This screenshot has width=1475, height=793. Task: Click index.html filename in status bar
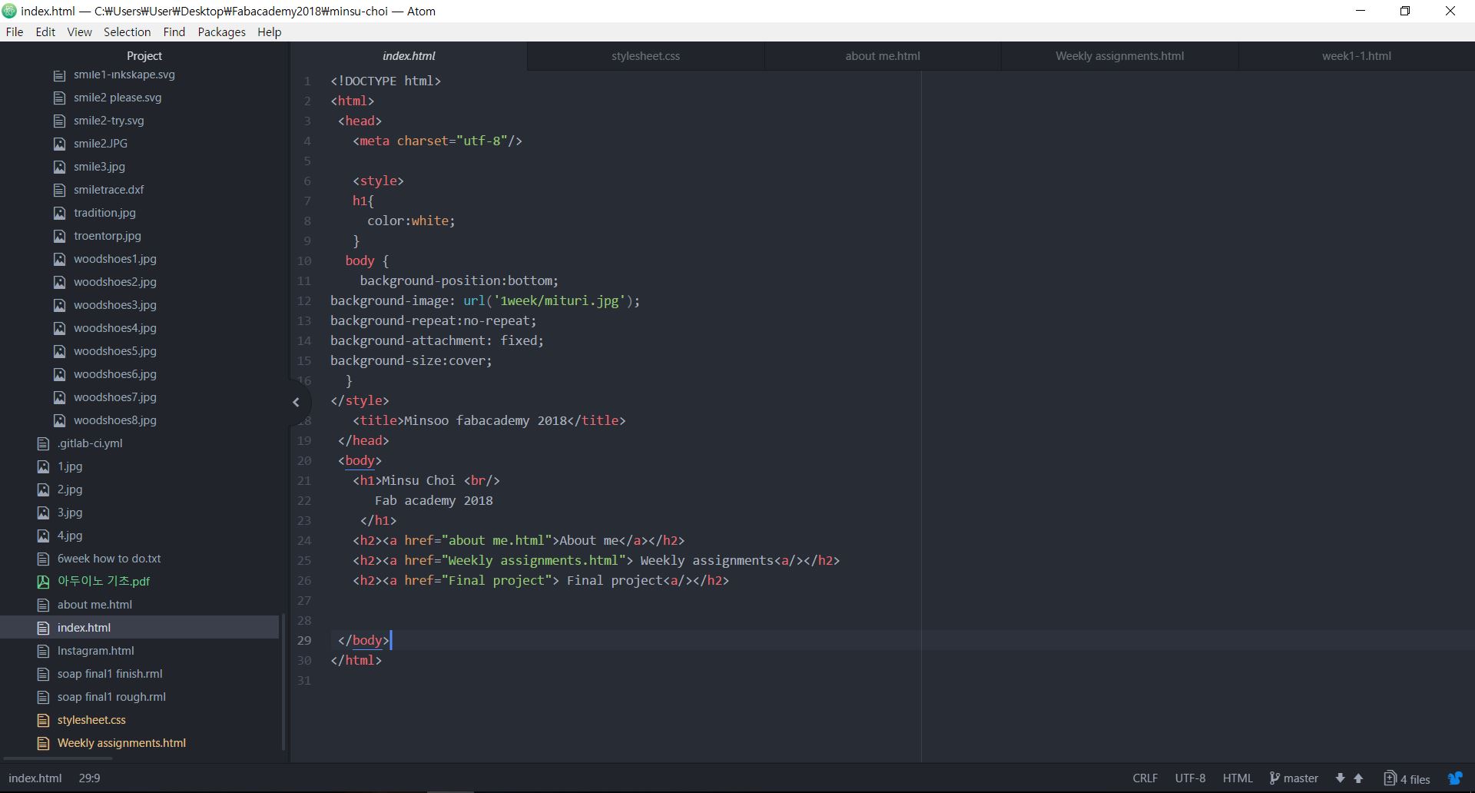point(35,778)
